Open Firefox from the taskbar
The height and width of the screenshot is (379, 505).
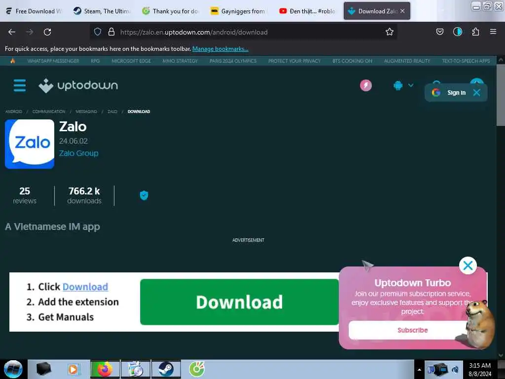(x=105, y=369)
